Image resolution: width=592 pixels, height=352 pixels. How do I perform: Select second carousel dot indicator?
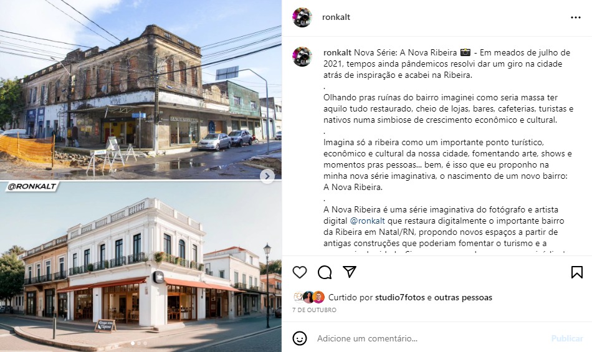[x=138, y=343]
